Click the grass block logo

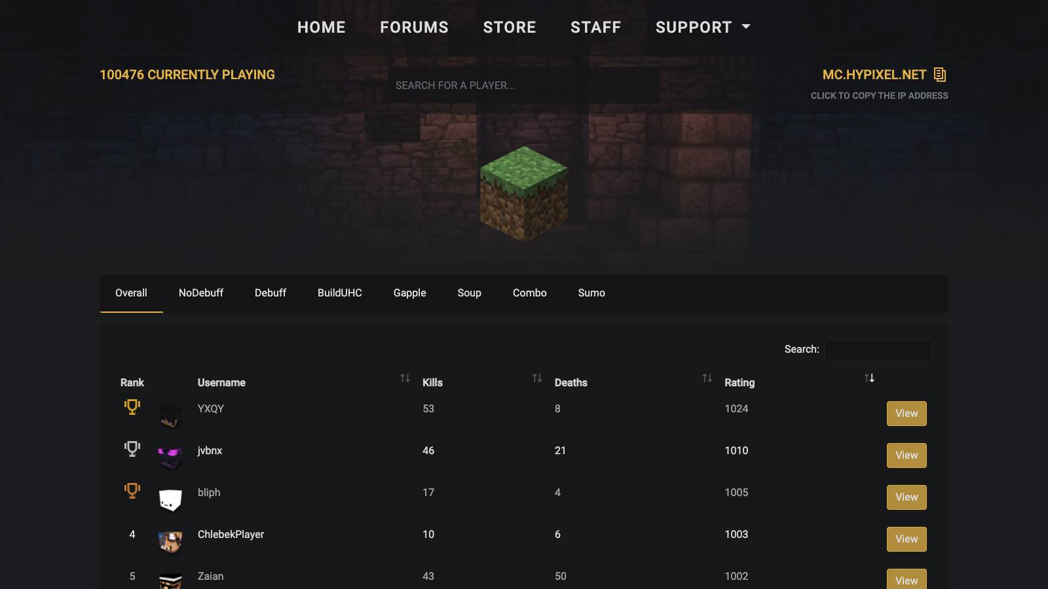click(524, 194)
